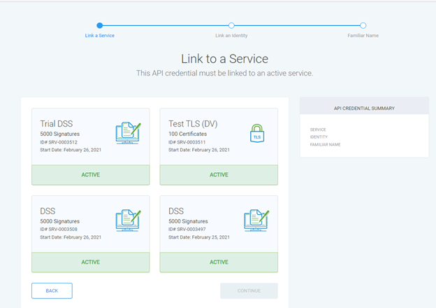Click the Trial DSS signature document icon

[128, 132]
